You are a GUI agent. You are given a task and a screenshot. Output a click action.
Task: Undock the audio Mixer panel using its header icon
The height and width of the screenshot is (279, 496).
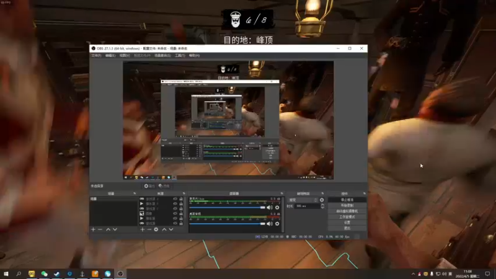(x=281, y=193)
